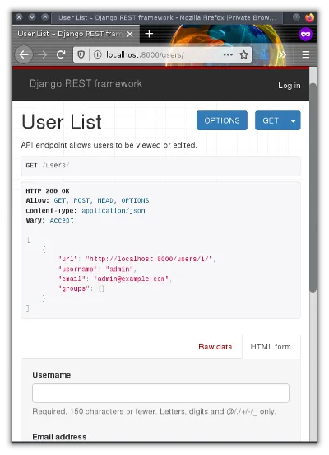
Task: Click the application/json content type text
Action: (x=114, y=211)
